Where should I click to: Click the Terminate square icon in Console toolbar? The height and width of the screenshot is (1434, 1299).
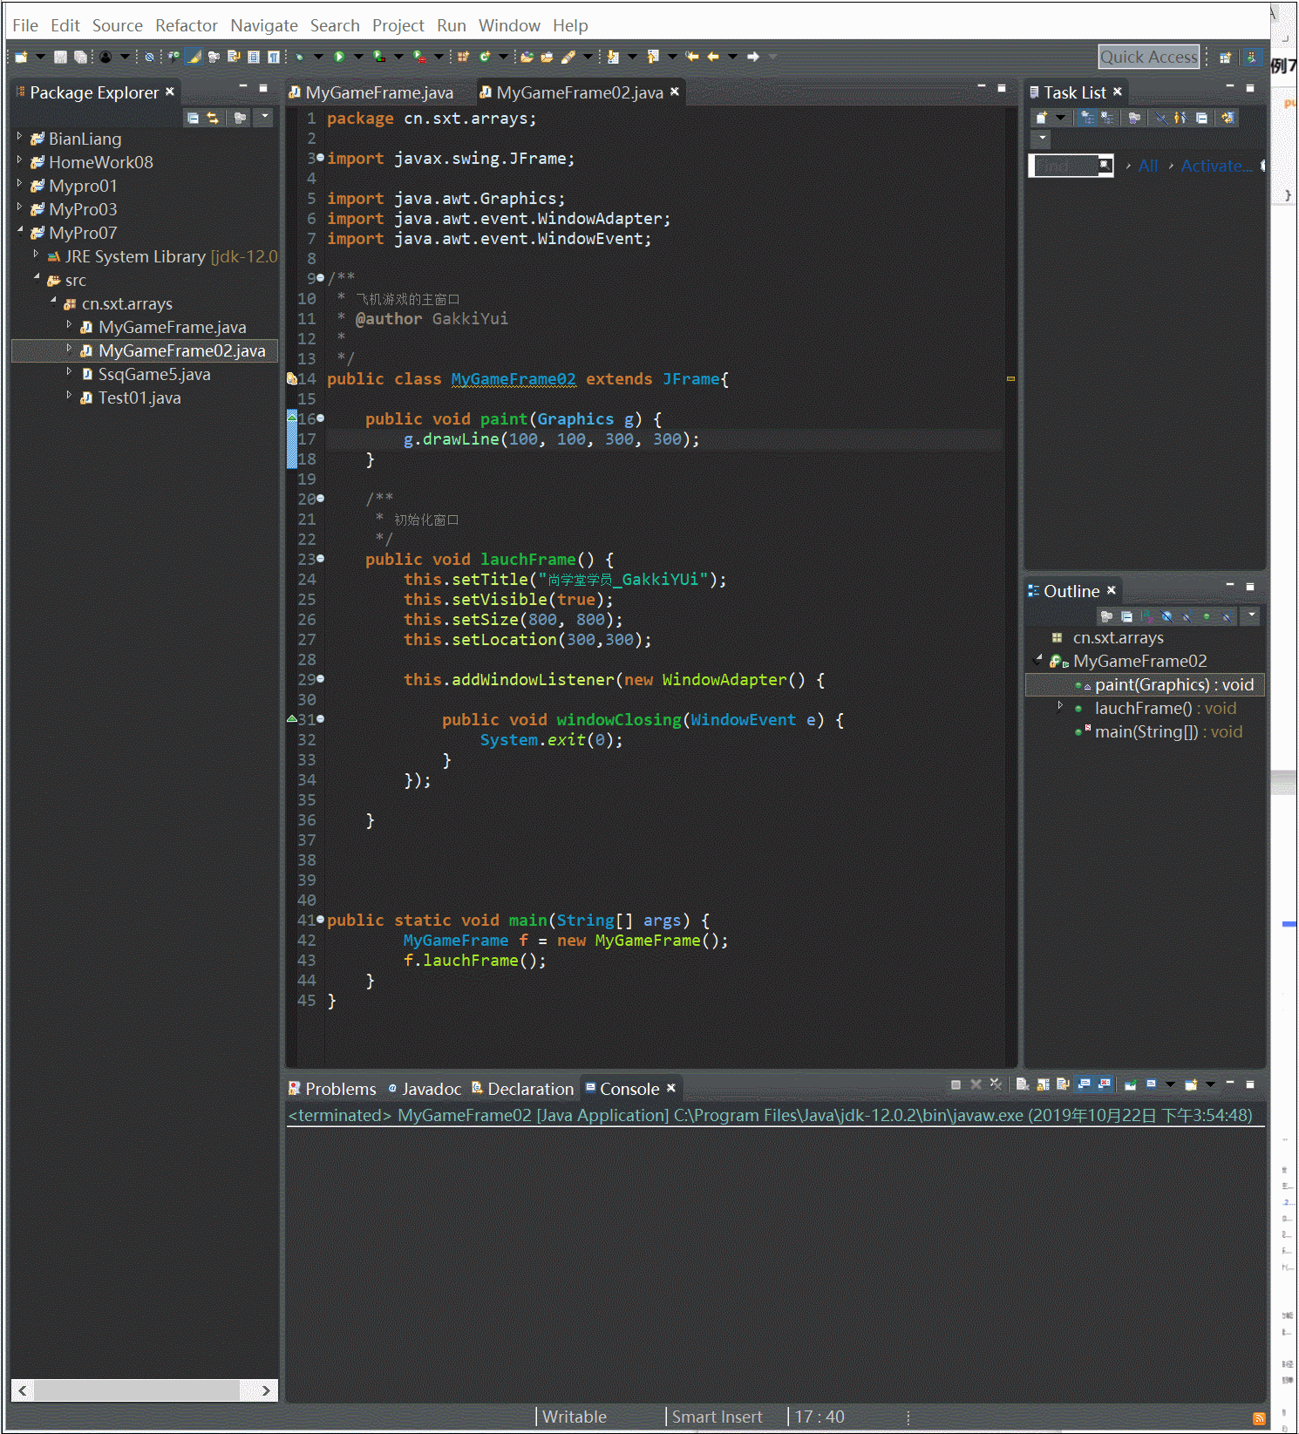pyautogui.click(x=956, y=1084)
